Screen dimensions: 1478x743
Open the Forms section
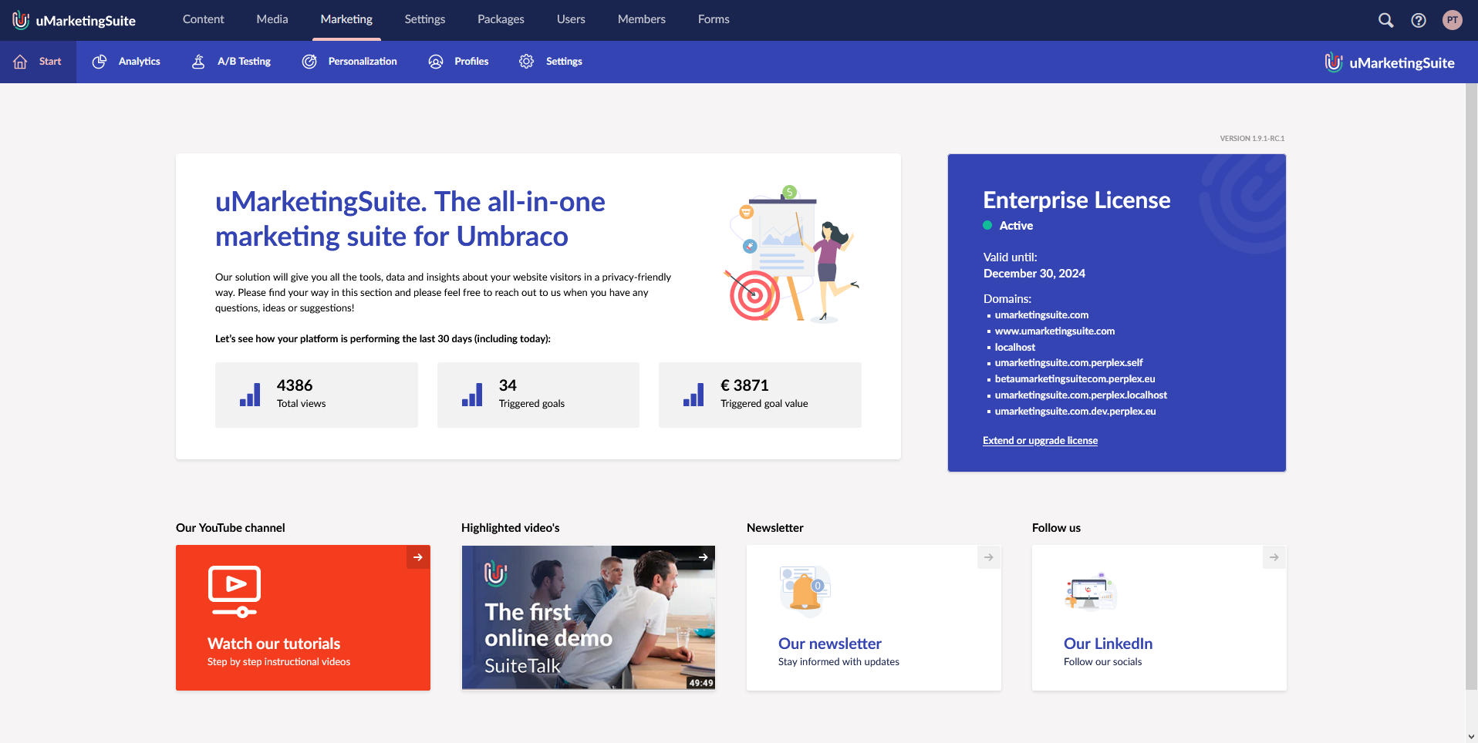[714, 20]
